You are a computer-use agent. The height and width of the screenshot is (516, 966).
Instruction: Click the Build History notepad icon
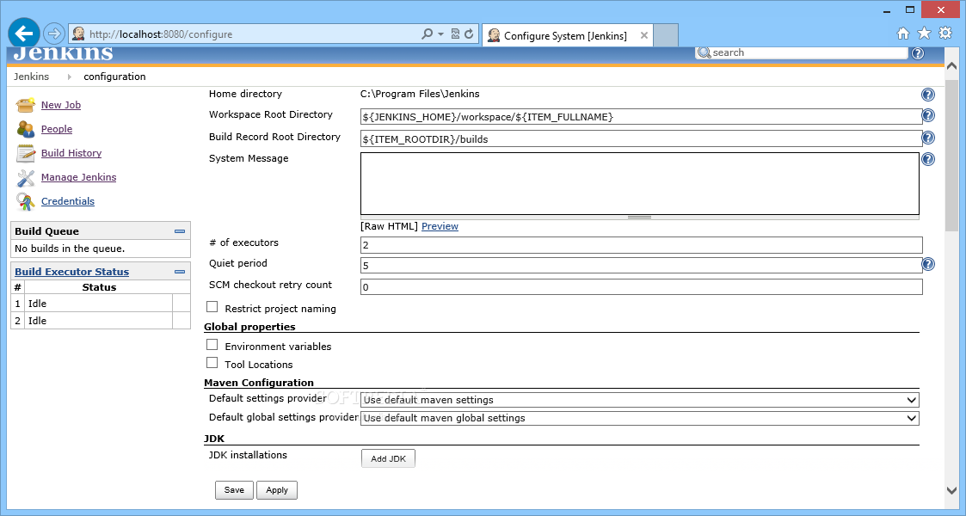click(x=25, y=153)
